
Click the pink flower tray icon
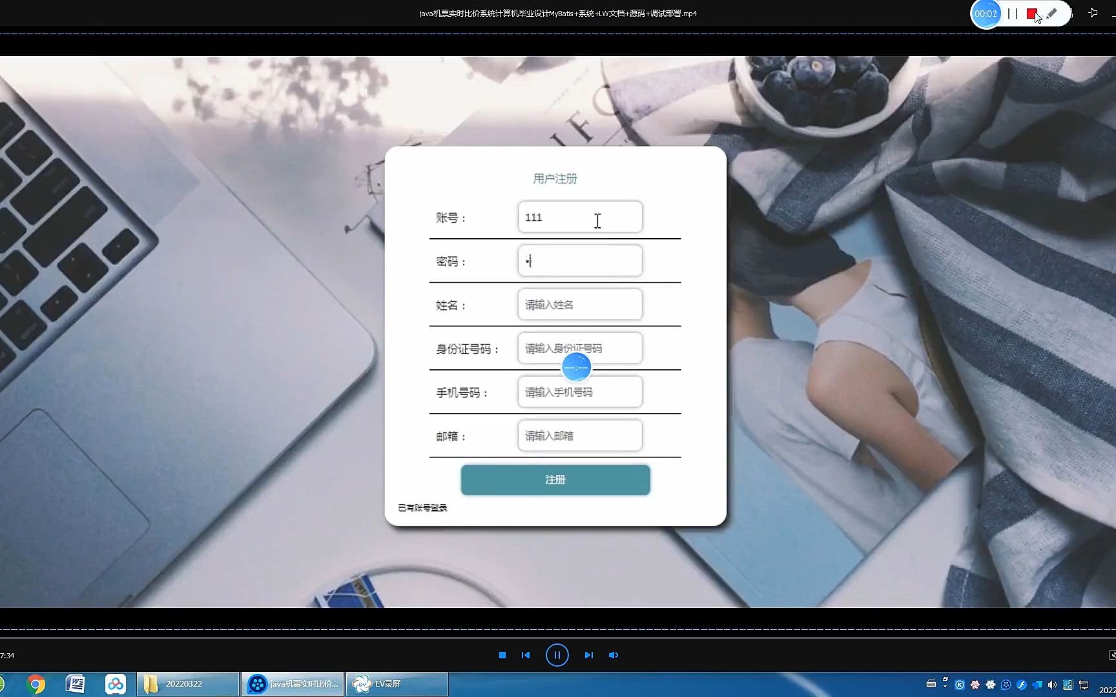[975, 685]
